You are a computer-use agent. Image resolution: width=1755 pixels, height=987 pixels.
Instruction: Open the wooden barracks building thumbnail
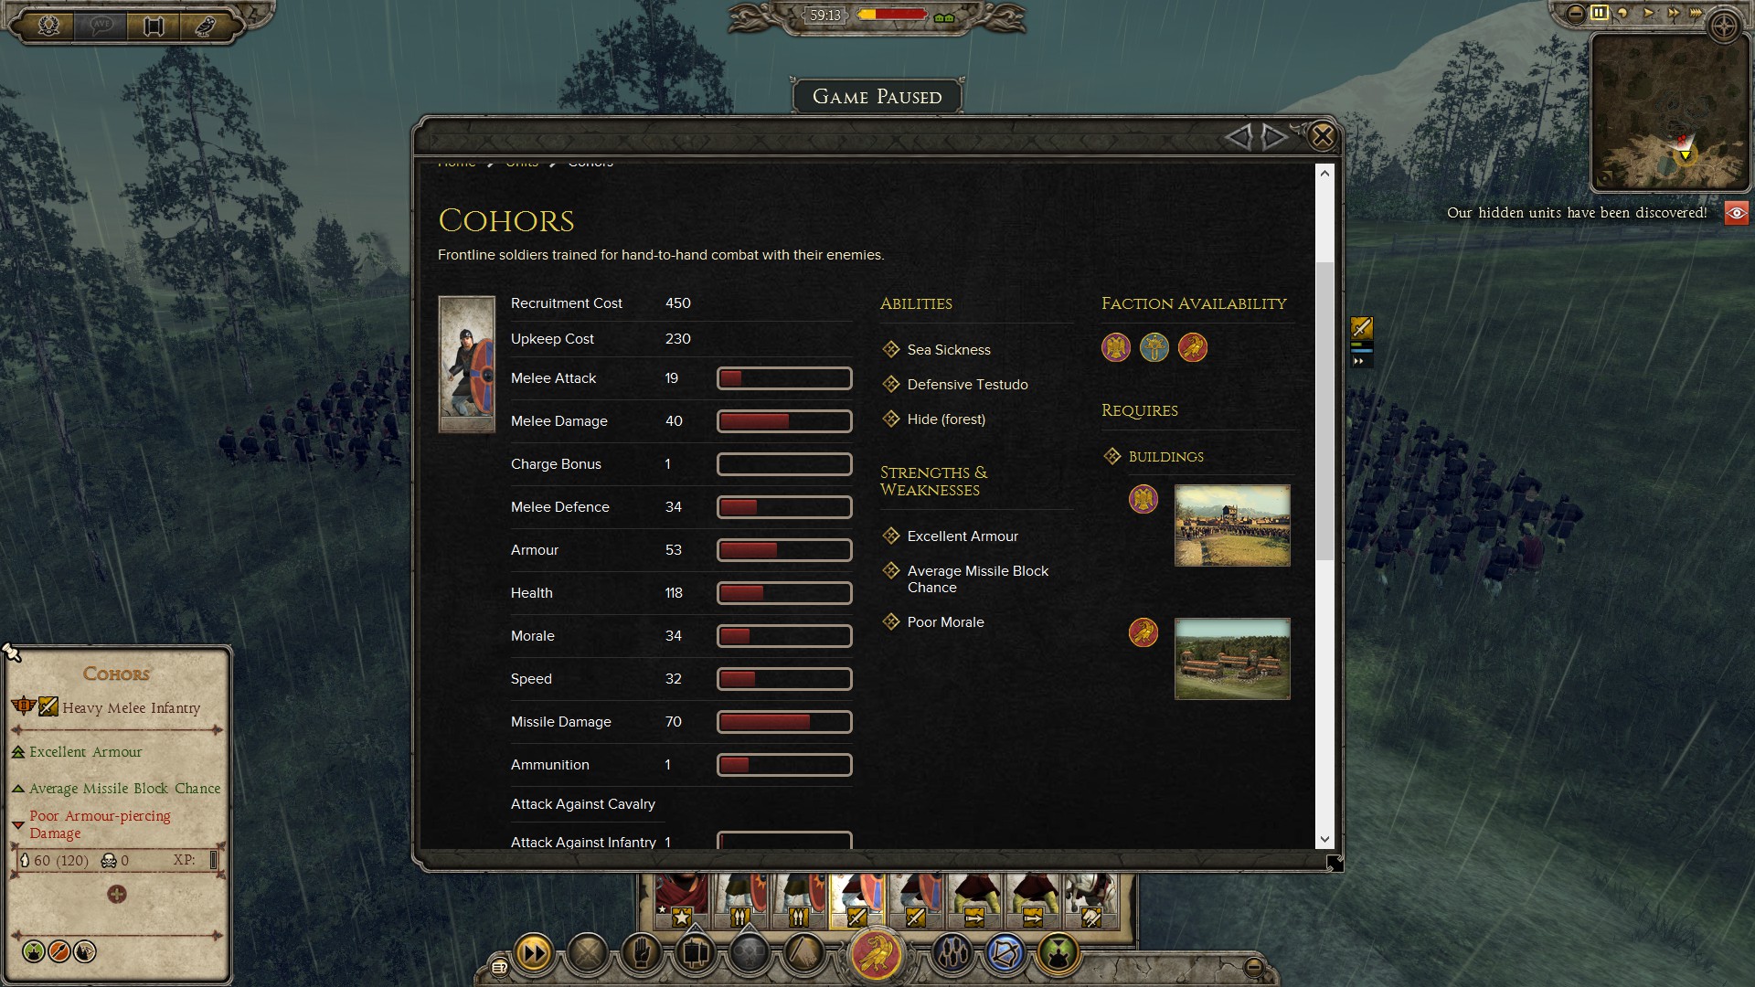[1232, 659]
